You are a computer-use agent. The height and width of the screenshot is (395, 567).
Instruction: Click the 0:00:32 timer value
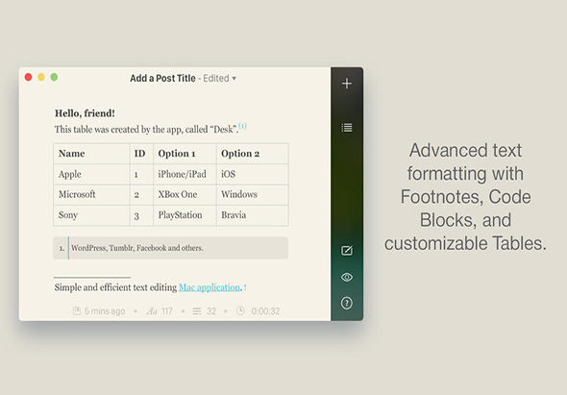pyautogui.click(x=265, y=311)
